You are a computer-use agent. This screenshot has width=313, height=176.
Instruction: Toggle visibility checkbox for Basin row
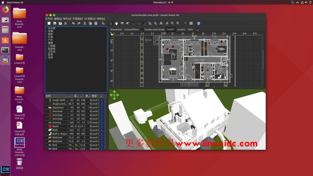pyautogui.click(x=102, y=126)
